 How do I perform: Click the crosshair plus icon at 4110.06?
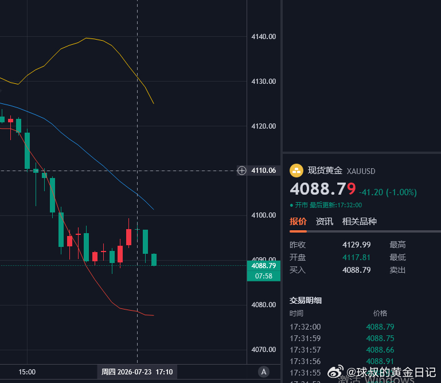(241, 171)
